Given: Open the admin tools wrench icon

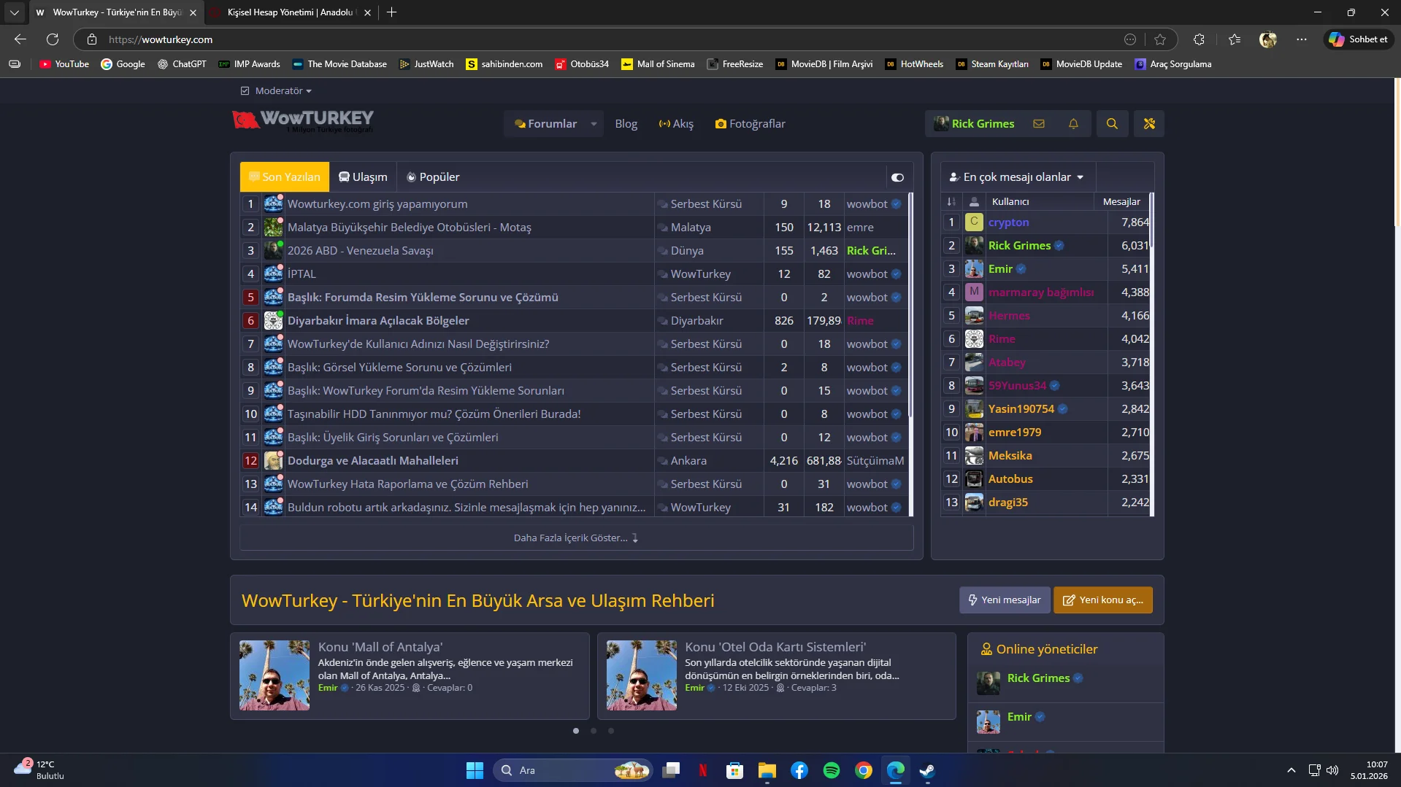Looking at the screenshot, I should [x=1148, y=124].
